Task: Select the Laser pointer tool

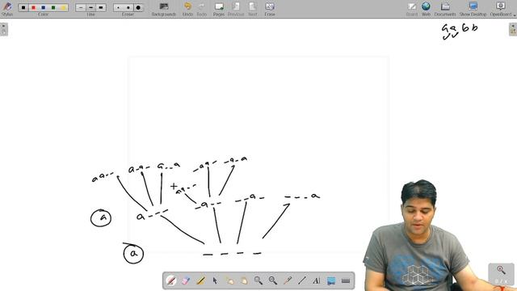Action: pos(288,280)
